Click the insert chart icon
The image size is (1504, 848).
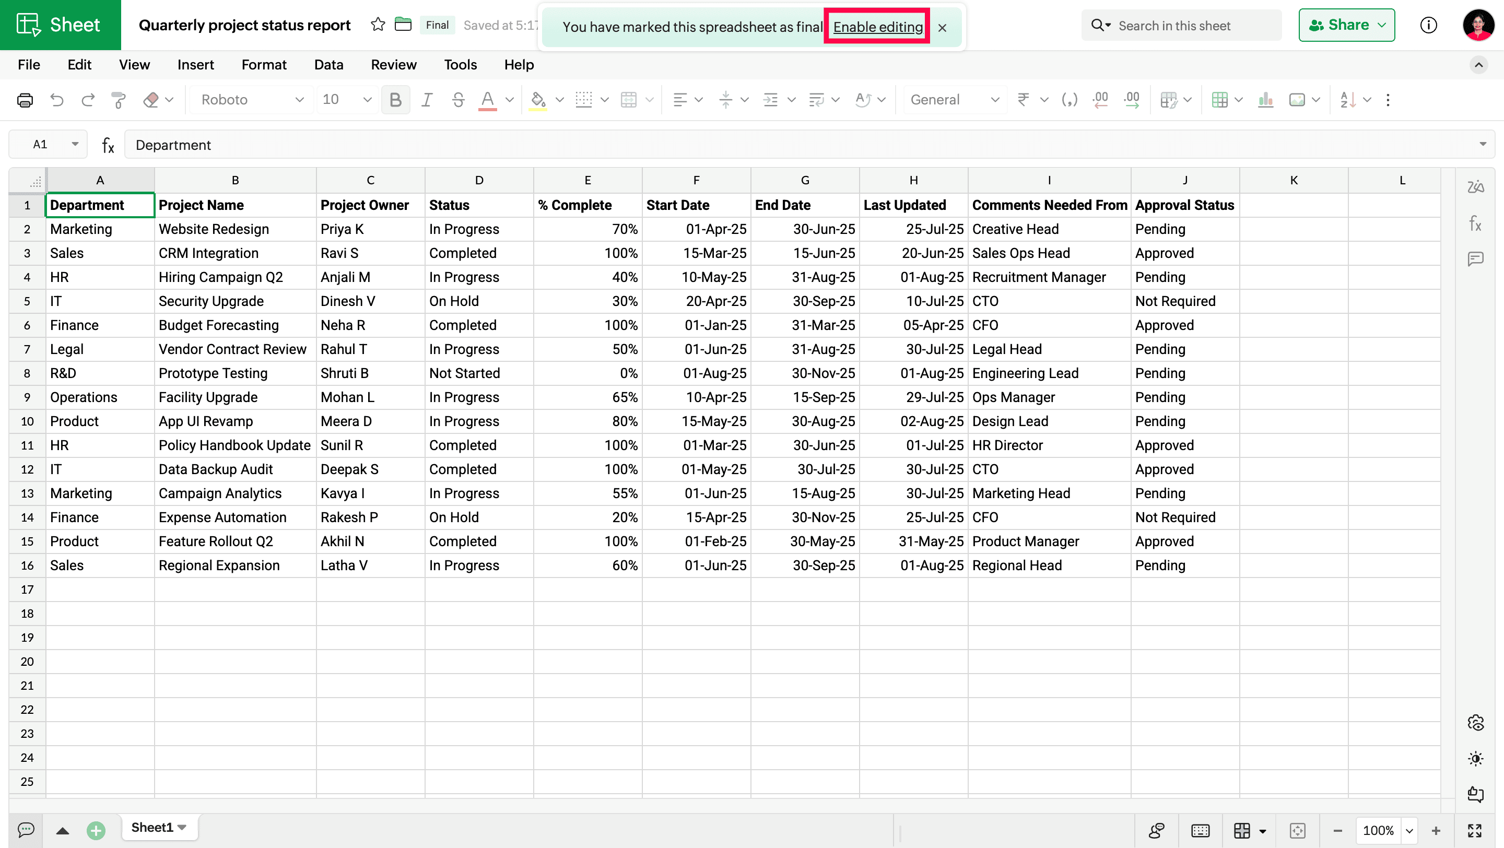[x=1265, y=100]
